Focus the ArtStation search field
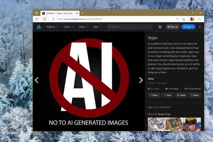 pos(130,27)
